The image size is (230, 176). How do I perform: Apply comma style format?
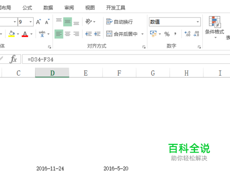click(x=175, y=34)
